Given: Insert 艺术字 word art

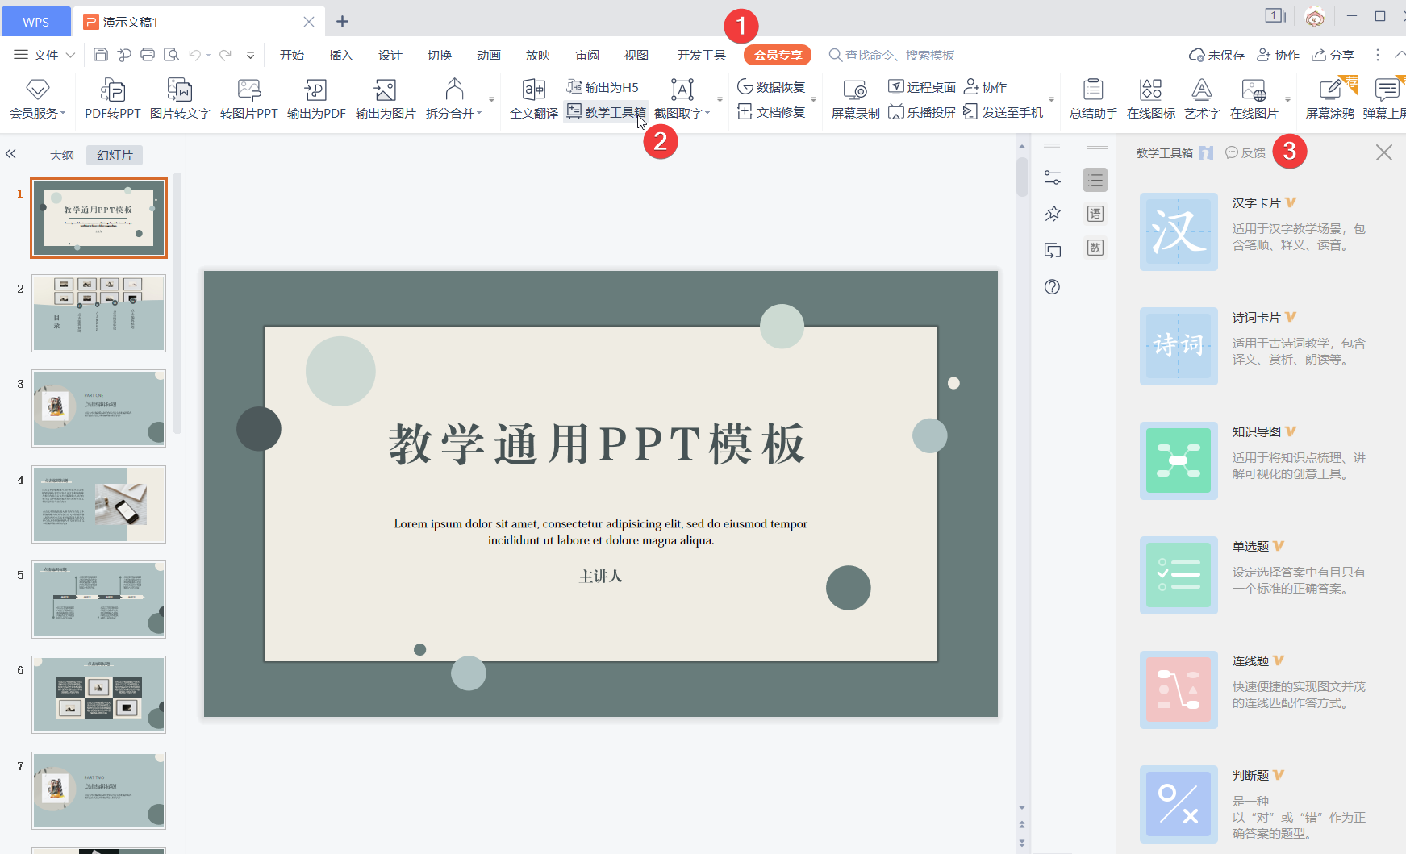Looking at the screenshot, I should click(1202, 99).
